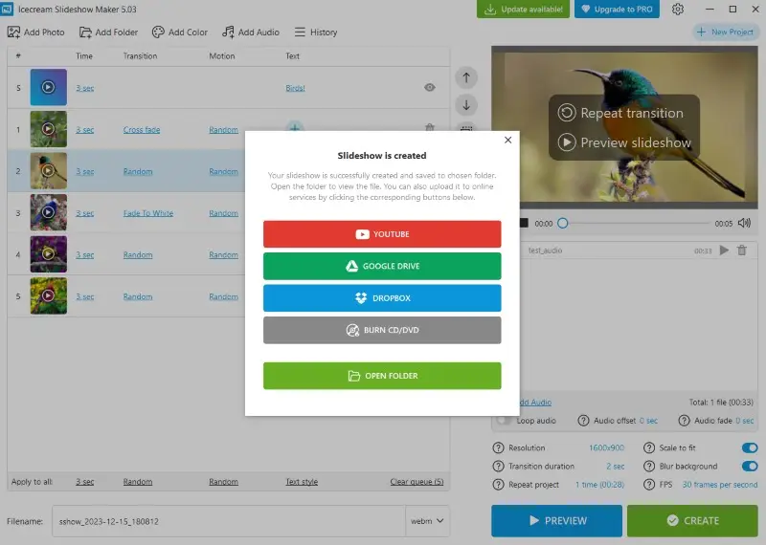Click the Audio fade 0 sec value
The image size is (766, 545).
point(745,421)
